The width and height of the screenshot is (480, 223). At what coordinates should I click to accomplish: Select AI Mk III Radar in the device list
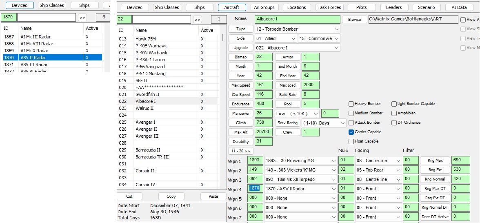click(x=53, y=37)
